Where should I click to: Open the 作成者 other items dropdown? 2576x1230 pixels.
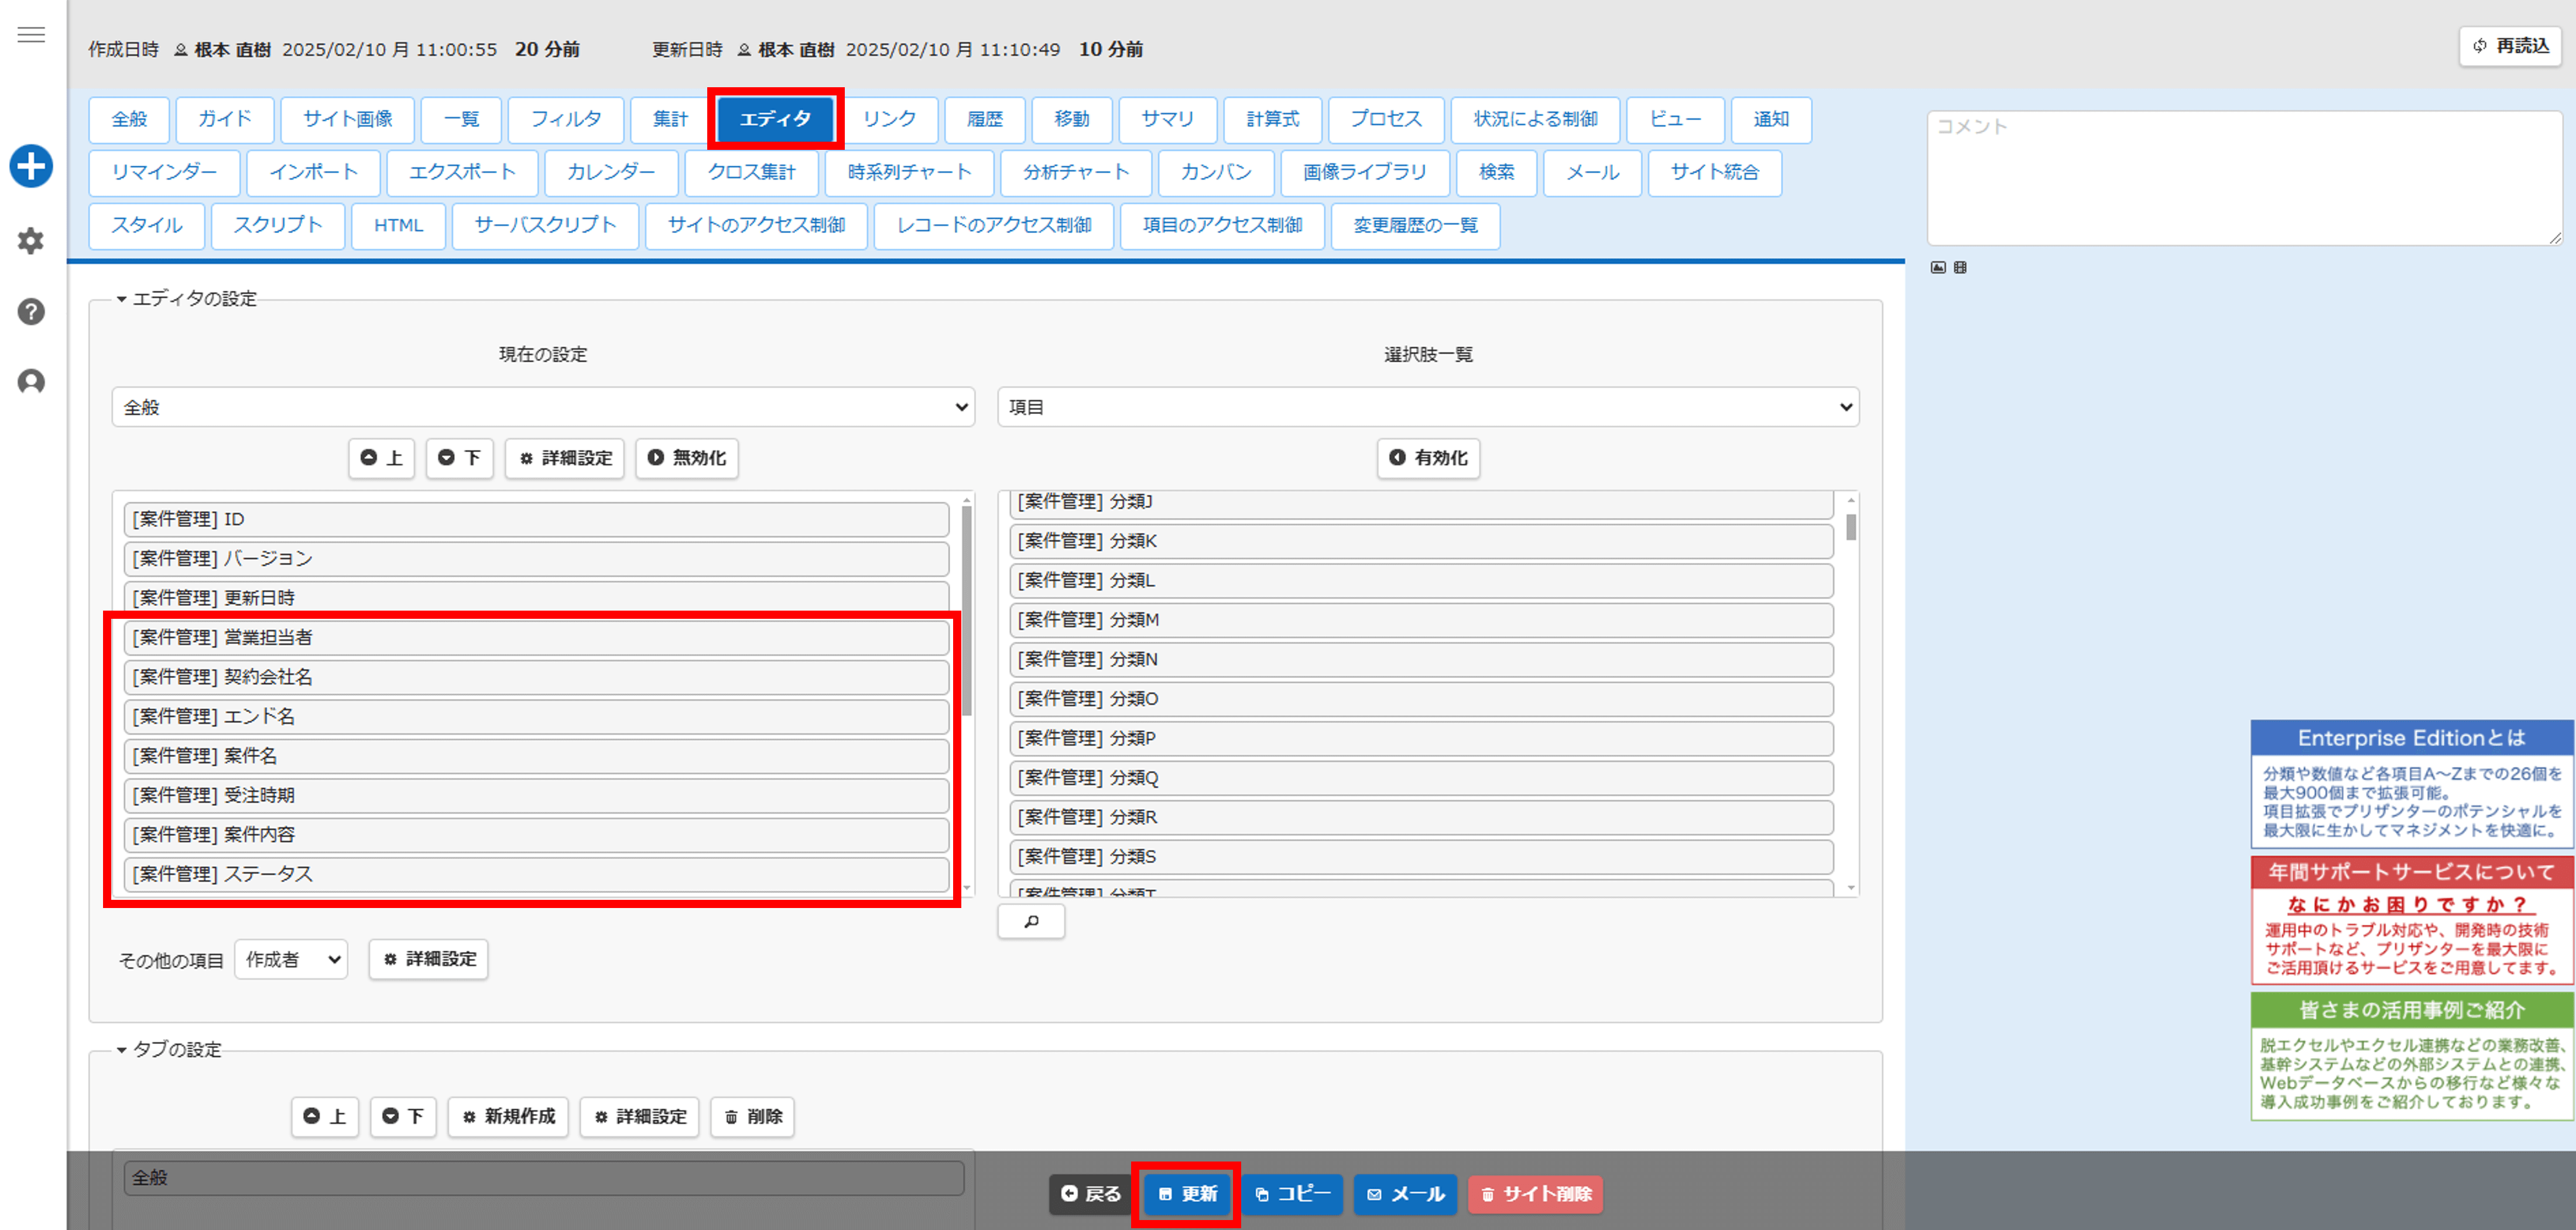291,959
